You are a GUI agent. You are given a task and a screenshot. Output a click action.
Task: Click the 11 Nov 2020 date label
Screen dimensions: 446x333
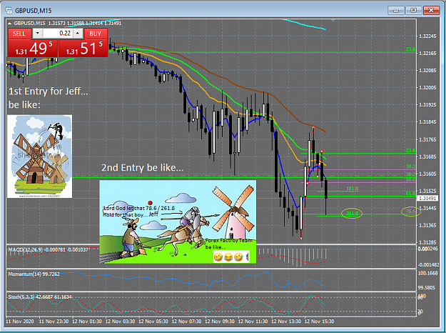tap(20, 322)
